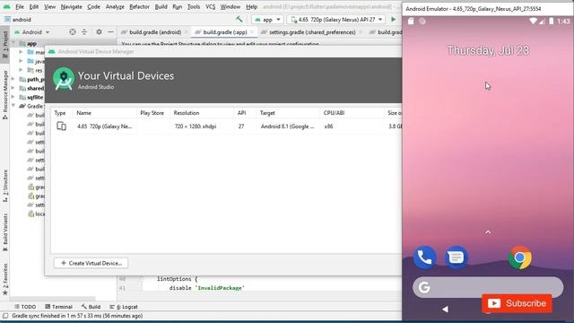Expand the sqflite module node
This screenshot has width=574, height=323.
[14, 97]
